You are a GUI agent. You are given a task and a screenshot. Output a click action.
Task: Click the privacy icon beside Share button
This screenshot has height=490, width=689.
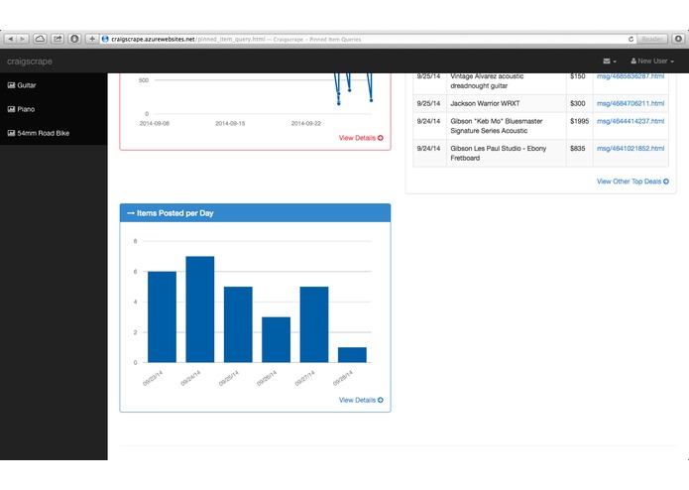coord(74,39)
